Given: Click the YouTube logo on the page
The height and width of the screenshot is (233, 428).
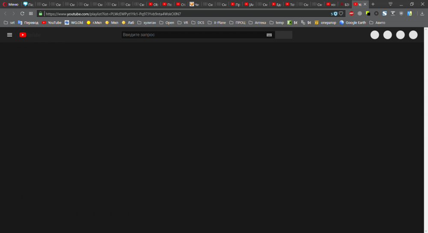Looking at the screenshot, I should pos(30,35).
